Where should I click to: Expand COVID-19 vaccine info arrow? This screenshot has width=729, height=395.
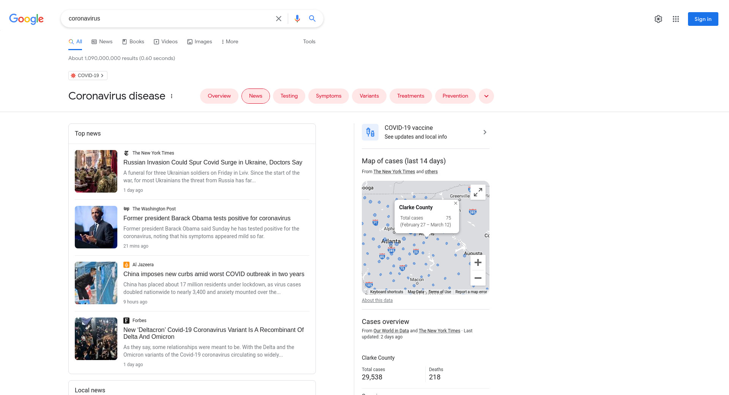pos(484,132)
